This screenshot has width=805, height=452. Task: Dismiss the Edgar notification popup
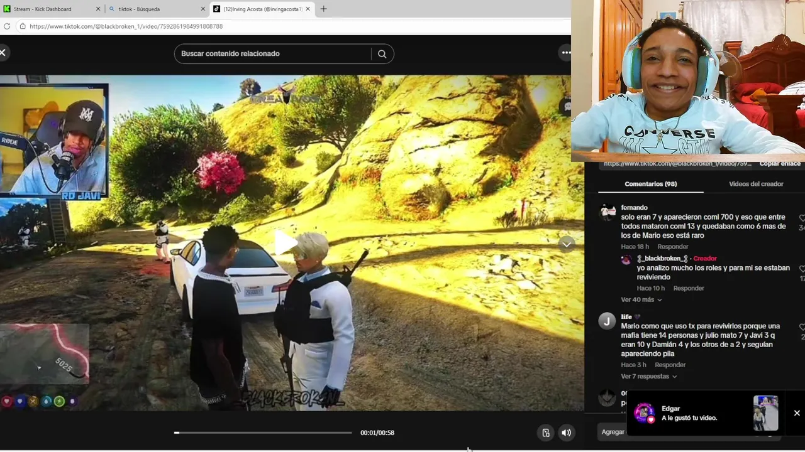click(x=797, y=413)
